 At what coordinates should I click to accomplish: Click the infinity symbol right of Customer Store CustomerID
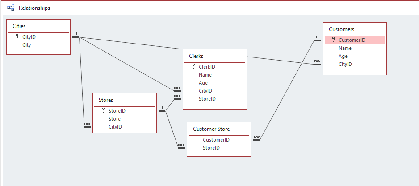(256, 137)
